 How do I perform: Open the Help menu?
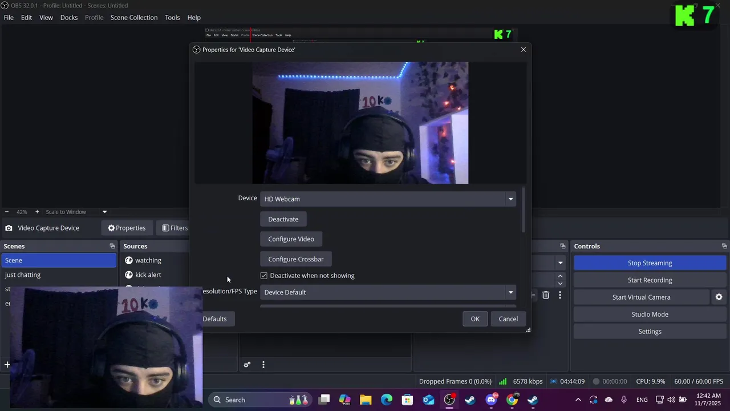194,18
